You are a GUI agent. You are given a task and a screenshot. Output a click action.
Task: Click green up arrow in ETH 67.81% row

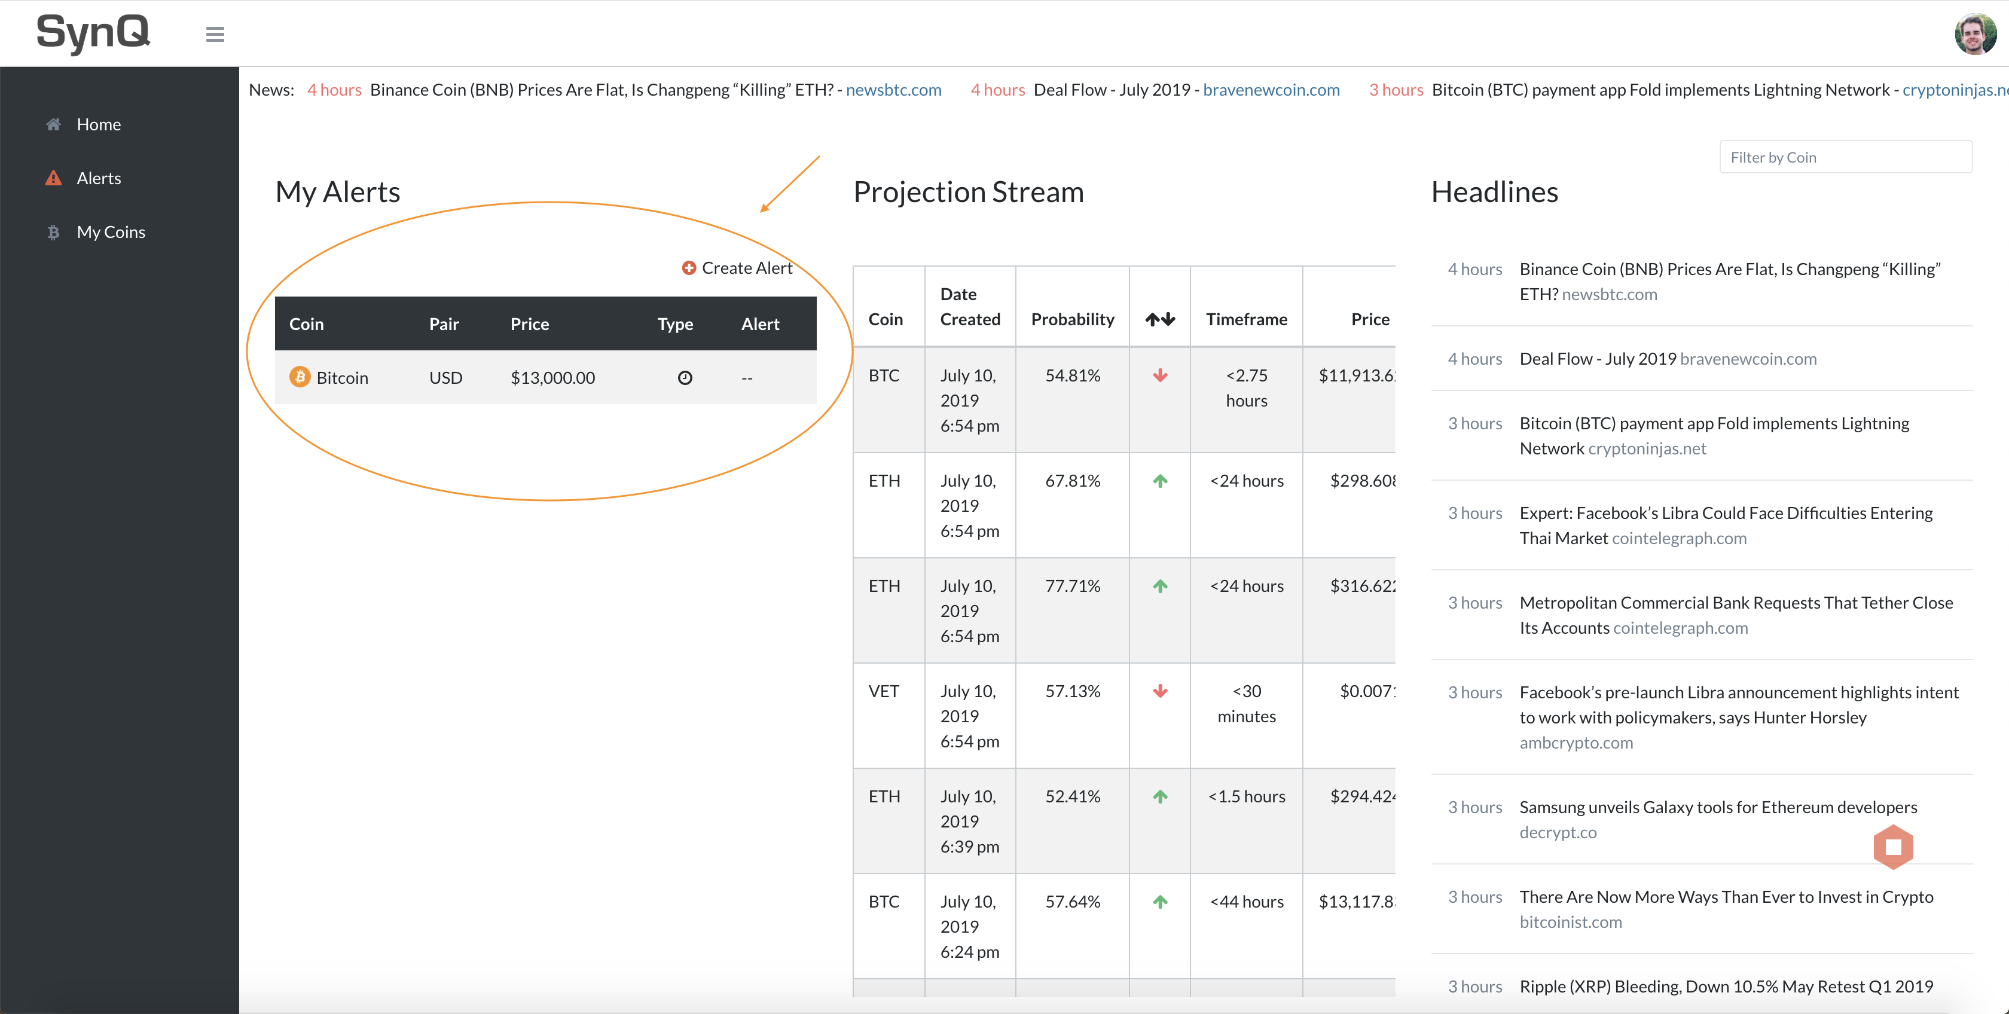(x=1161, y=481)
